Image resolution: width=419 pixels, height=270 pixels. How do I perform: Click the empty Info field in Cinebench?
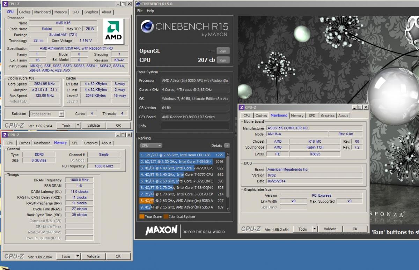coord(195,126)
